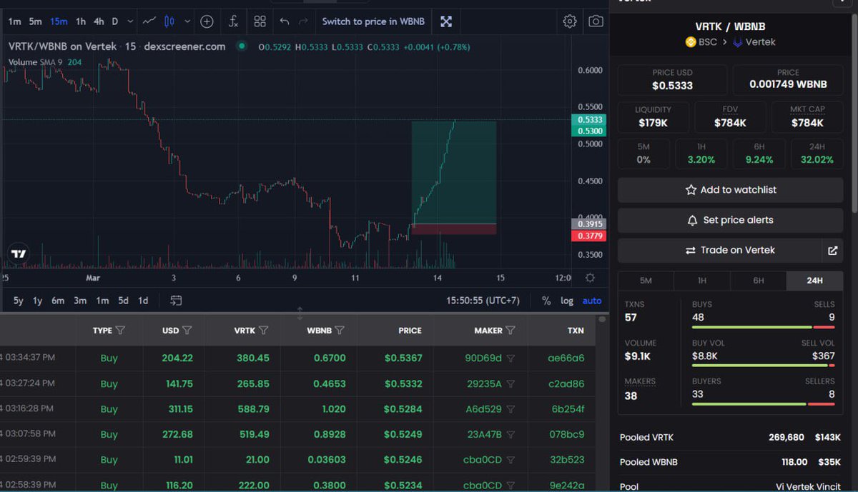Select the 15m interval
This screenshot has height=492, width=858.
(x=59, y=21)
